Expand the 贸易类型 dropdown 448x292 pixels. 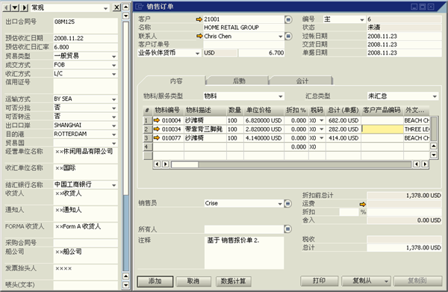click(x=114, y=56)
